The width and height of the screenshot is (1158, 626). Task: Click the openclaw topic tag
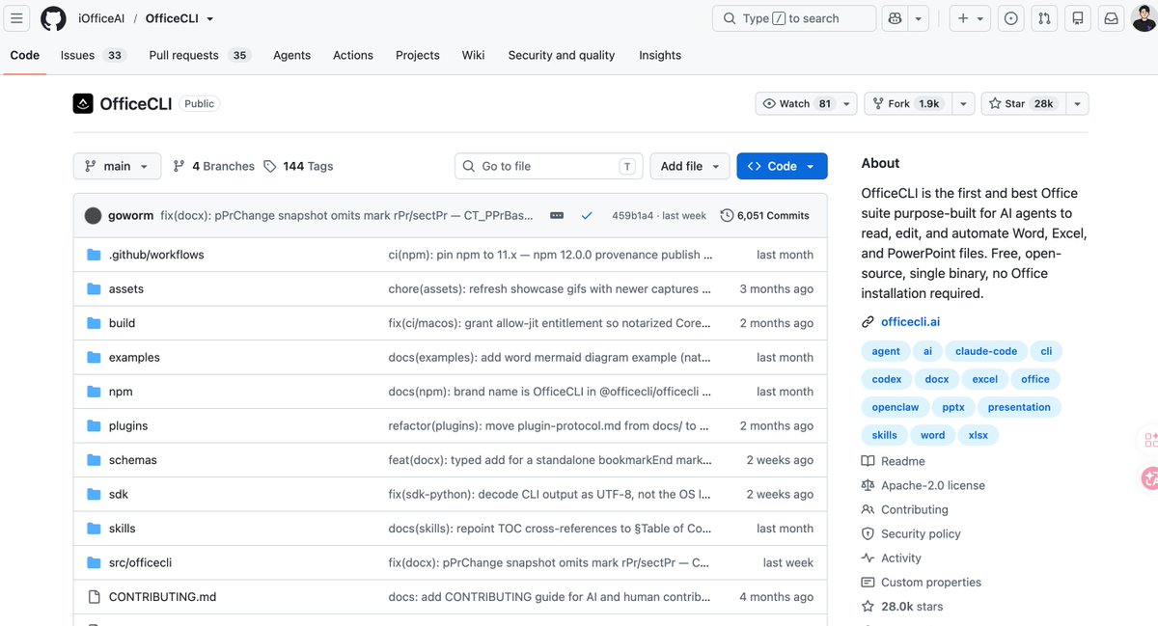[x=896, y=407]
